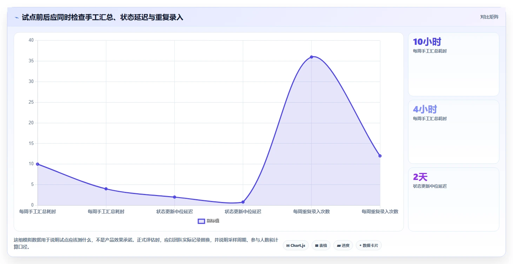The width and height of the screenshot is (513, 264).
Task: Click the footnote starting 这组模拟数据用于说明
Action: pos(146,243)
